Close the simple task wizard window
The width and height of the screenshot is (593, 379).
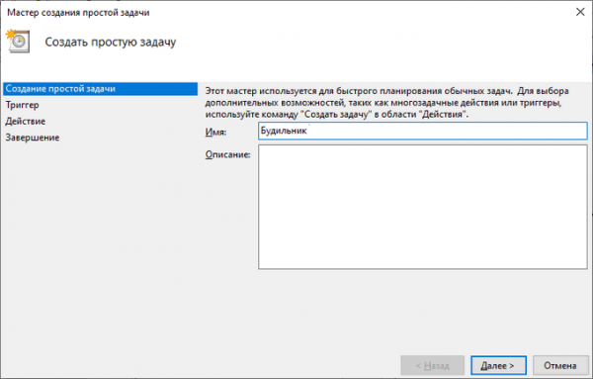click(x=580, y=12)
